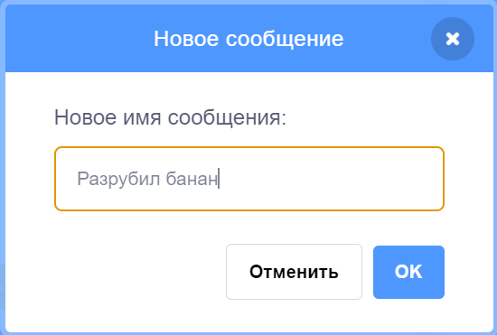Click the white cross icon in the header
Viewport: 497px width, 335px height.
click(453, 39)
